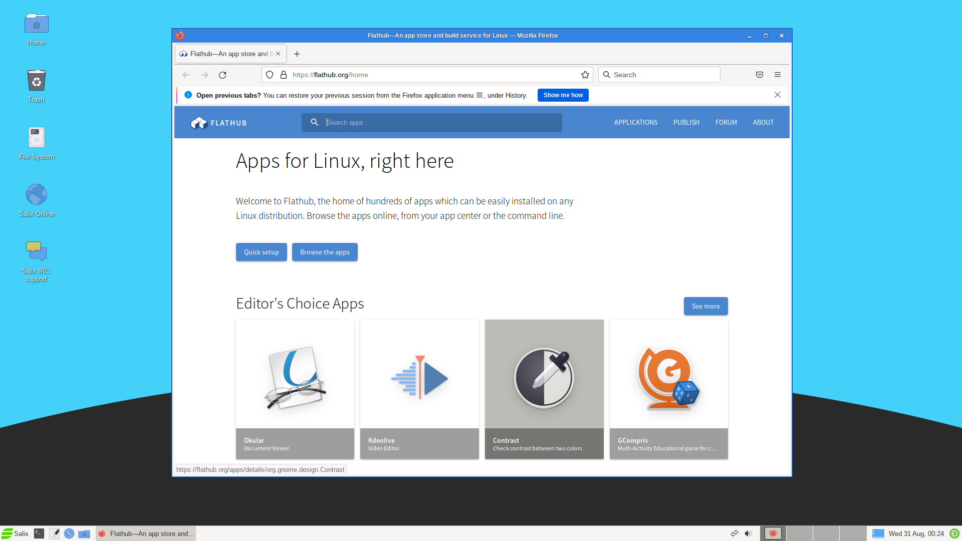This screenshot has height=541, width=962.
Task: Open the Okular app card
Action: [x=295, y=389]
